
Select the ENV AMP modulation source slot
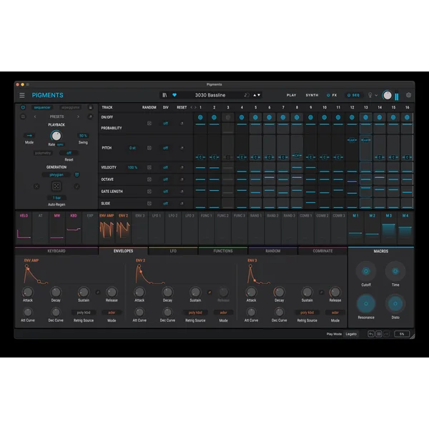(107, 227)
